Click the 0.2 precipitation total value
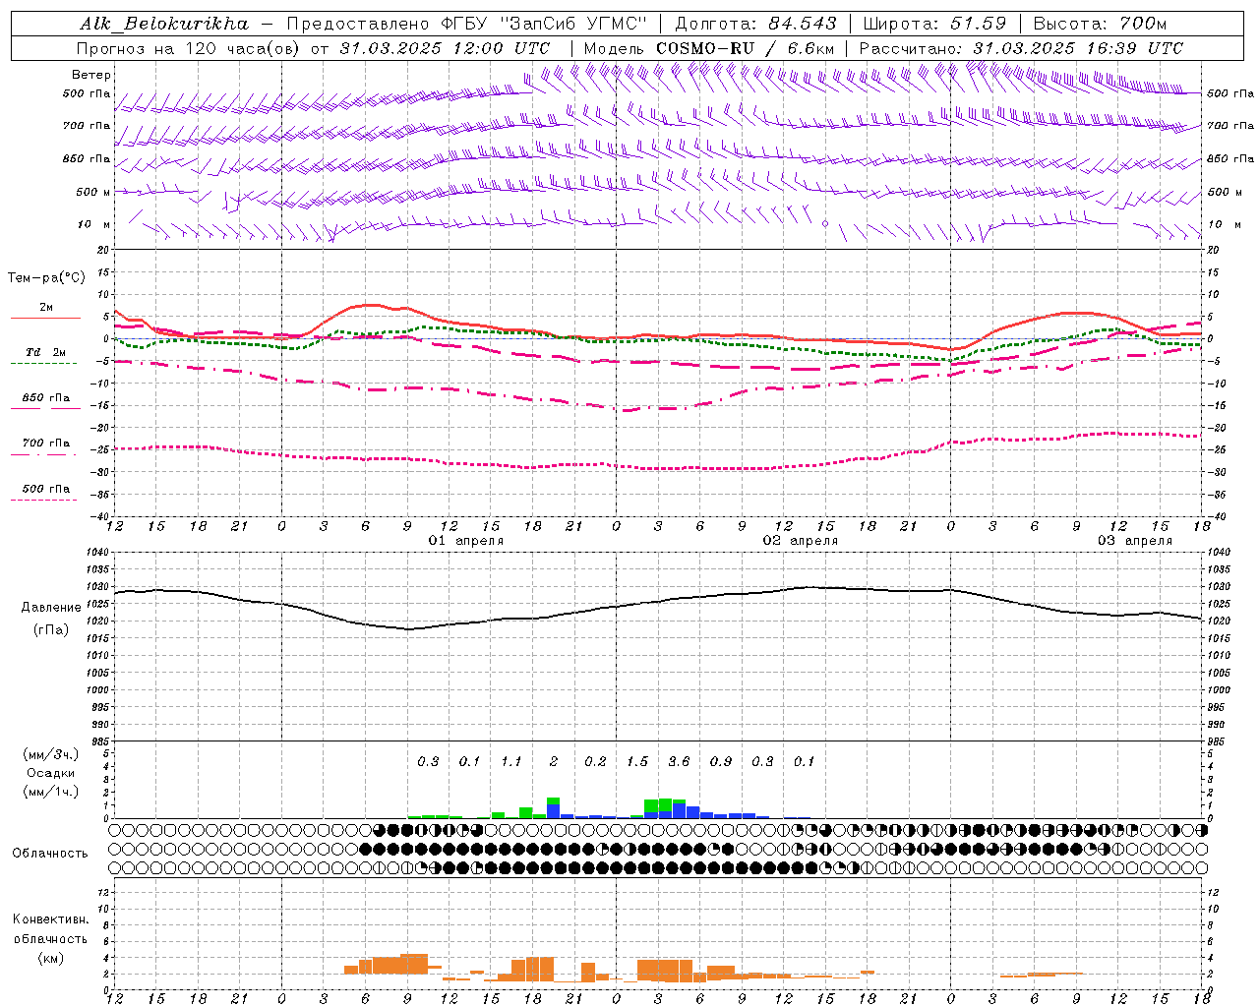The image size is (1259, 1007). [595, 761]
